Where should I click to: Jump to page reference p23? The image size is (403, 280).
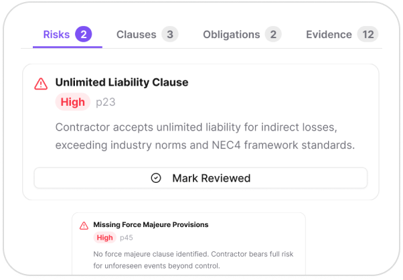(x=104, y=102)
